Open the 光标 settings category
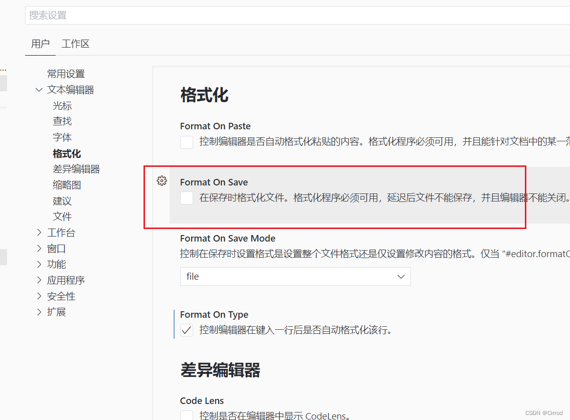 coord(62,105)
